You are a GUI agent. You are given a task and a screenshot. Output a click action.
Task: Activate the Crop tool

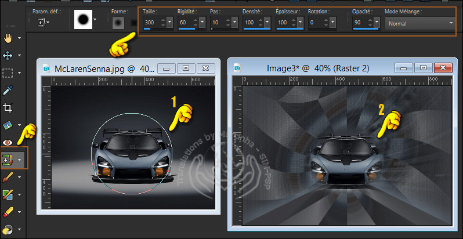pyautogui.click(x=8, y=108)
